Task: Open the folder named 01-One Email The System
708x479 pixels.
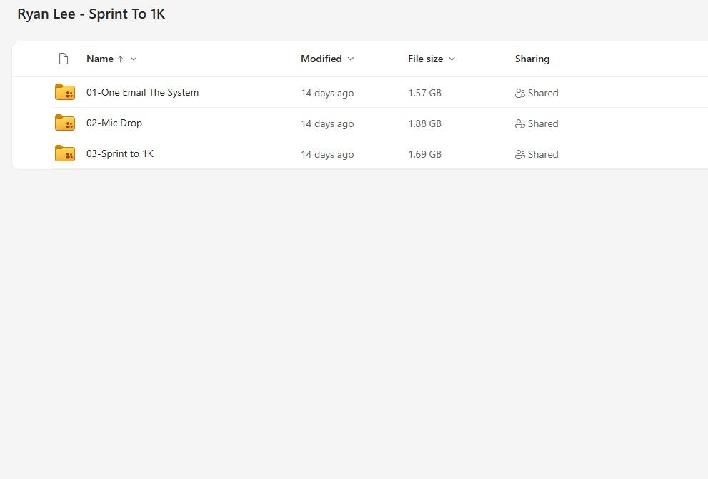Action: 142,92
